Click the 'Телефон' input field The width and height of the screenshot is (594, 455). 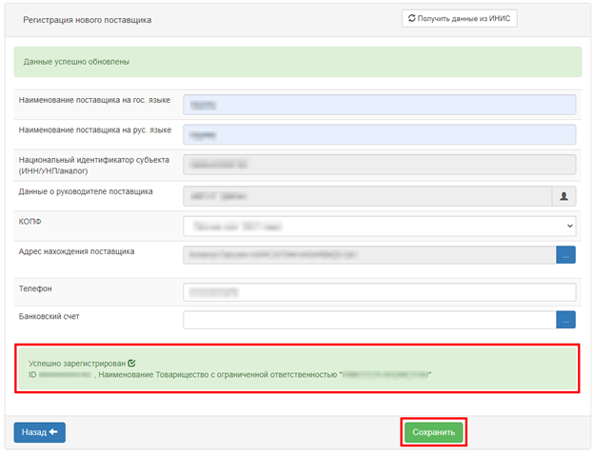tap(380, 292)
